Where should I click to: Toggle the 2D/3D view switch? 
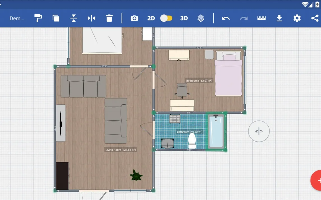coord(166,18)
